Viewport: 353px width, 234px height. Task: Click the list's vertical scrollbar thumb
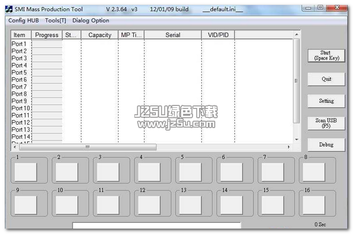tap(297, 81)
